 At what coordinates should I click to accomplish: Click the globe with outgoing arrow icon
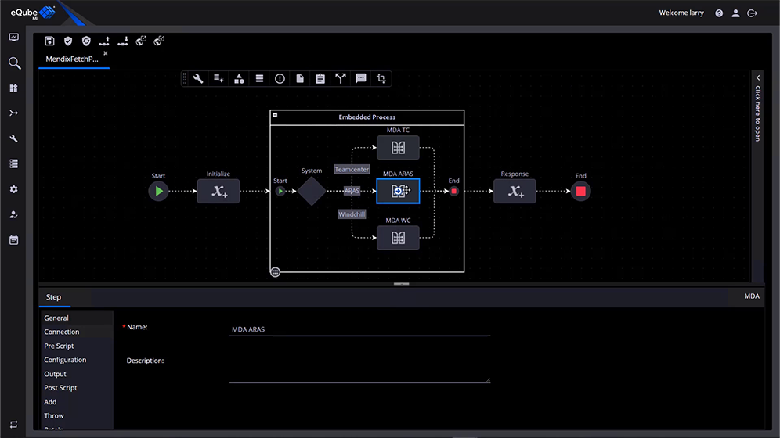coord(141,41)
